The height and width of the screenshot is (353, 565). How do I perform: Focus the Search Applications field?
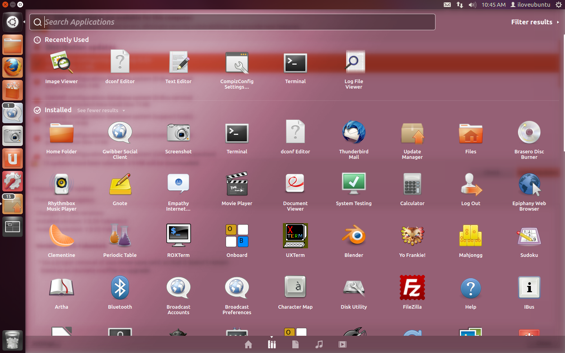click(232, 22)
